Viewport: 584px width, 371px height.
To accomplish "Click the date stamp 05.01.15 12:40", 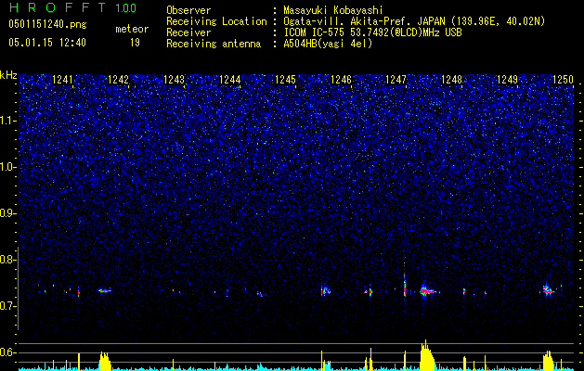I will click(47, 43).
